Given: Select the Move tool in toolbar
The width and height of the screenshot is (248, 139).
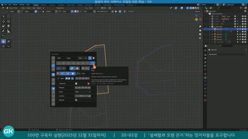Looking at the screenshot, I should tap(3, 21).
